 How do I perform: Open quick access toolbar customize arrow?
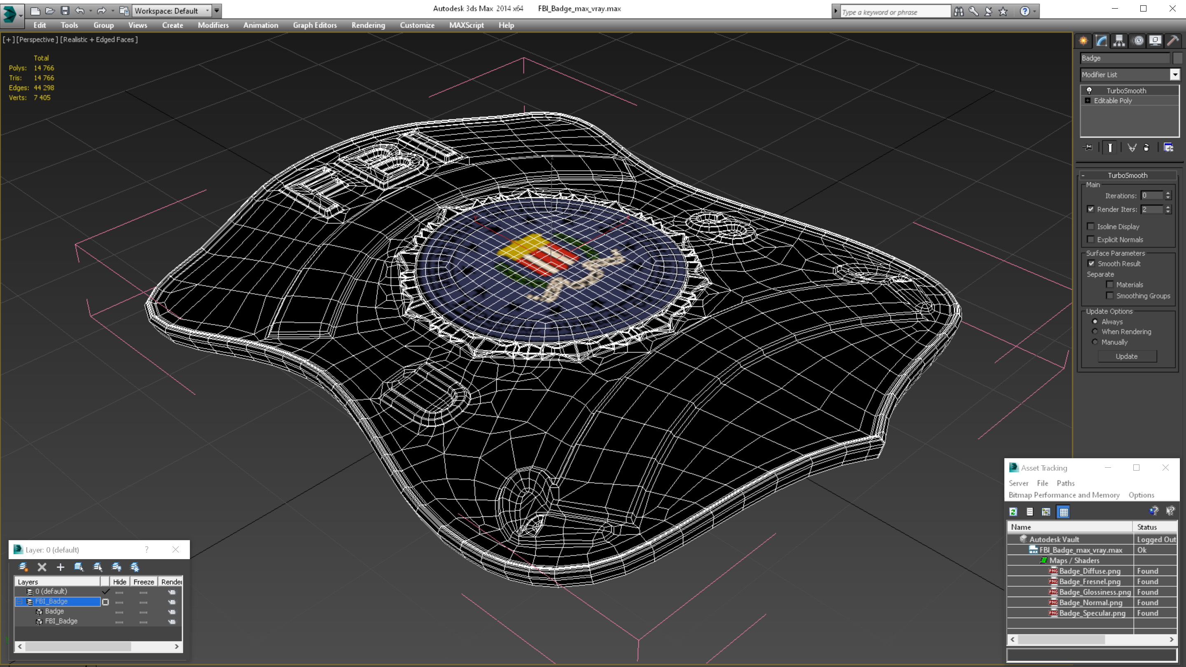tap(216, 11)
